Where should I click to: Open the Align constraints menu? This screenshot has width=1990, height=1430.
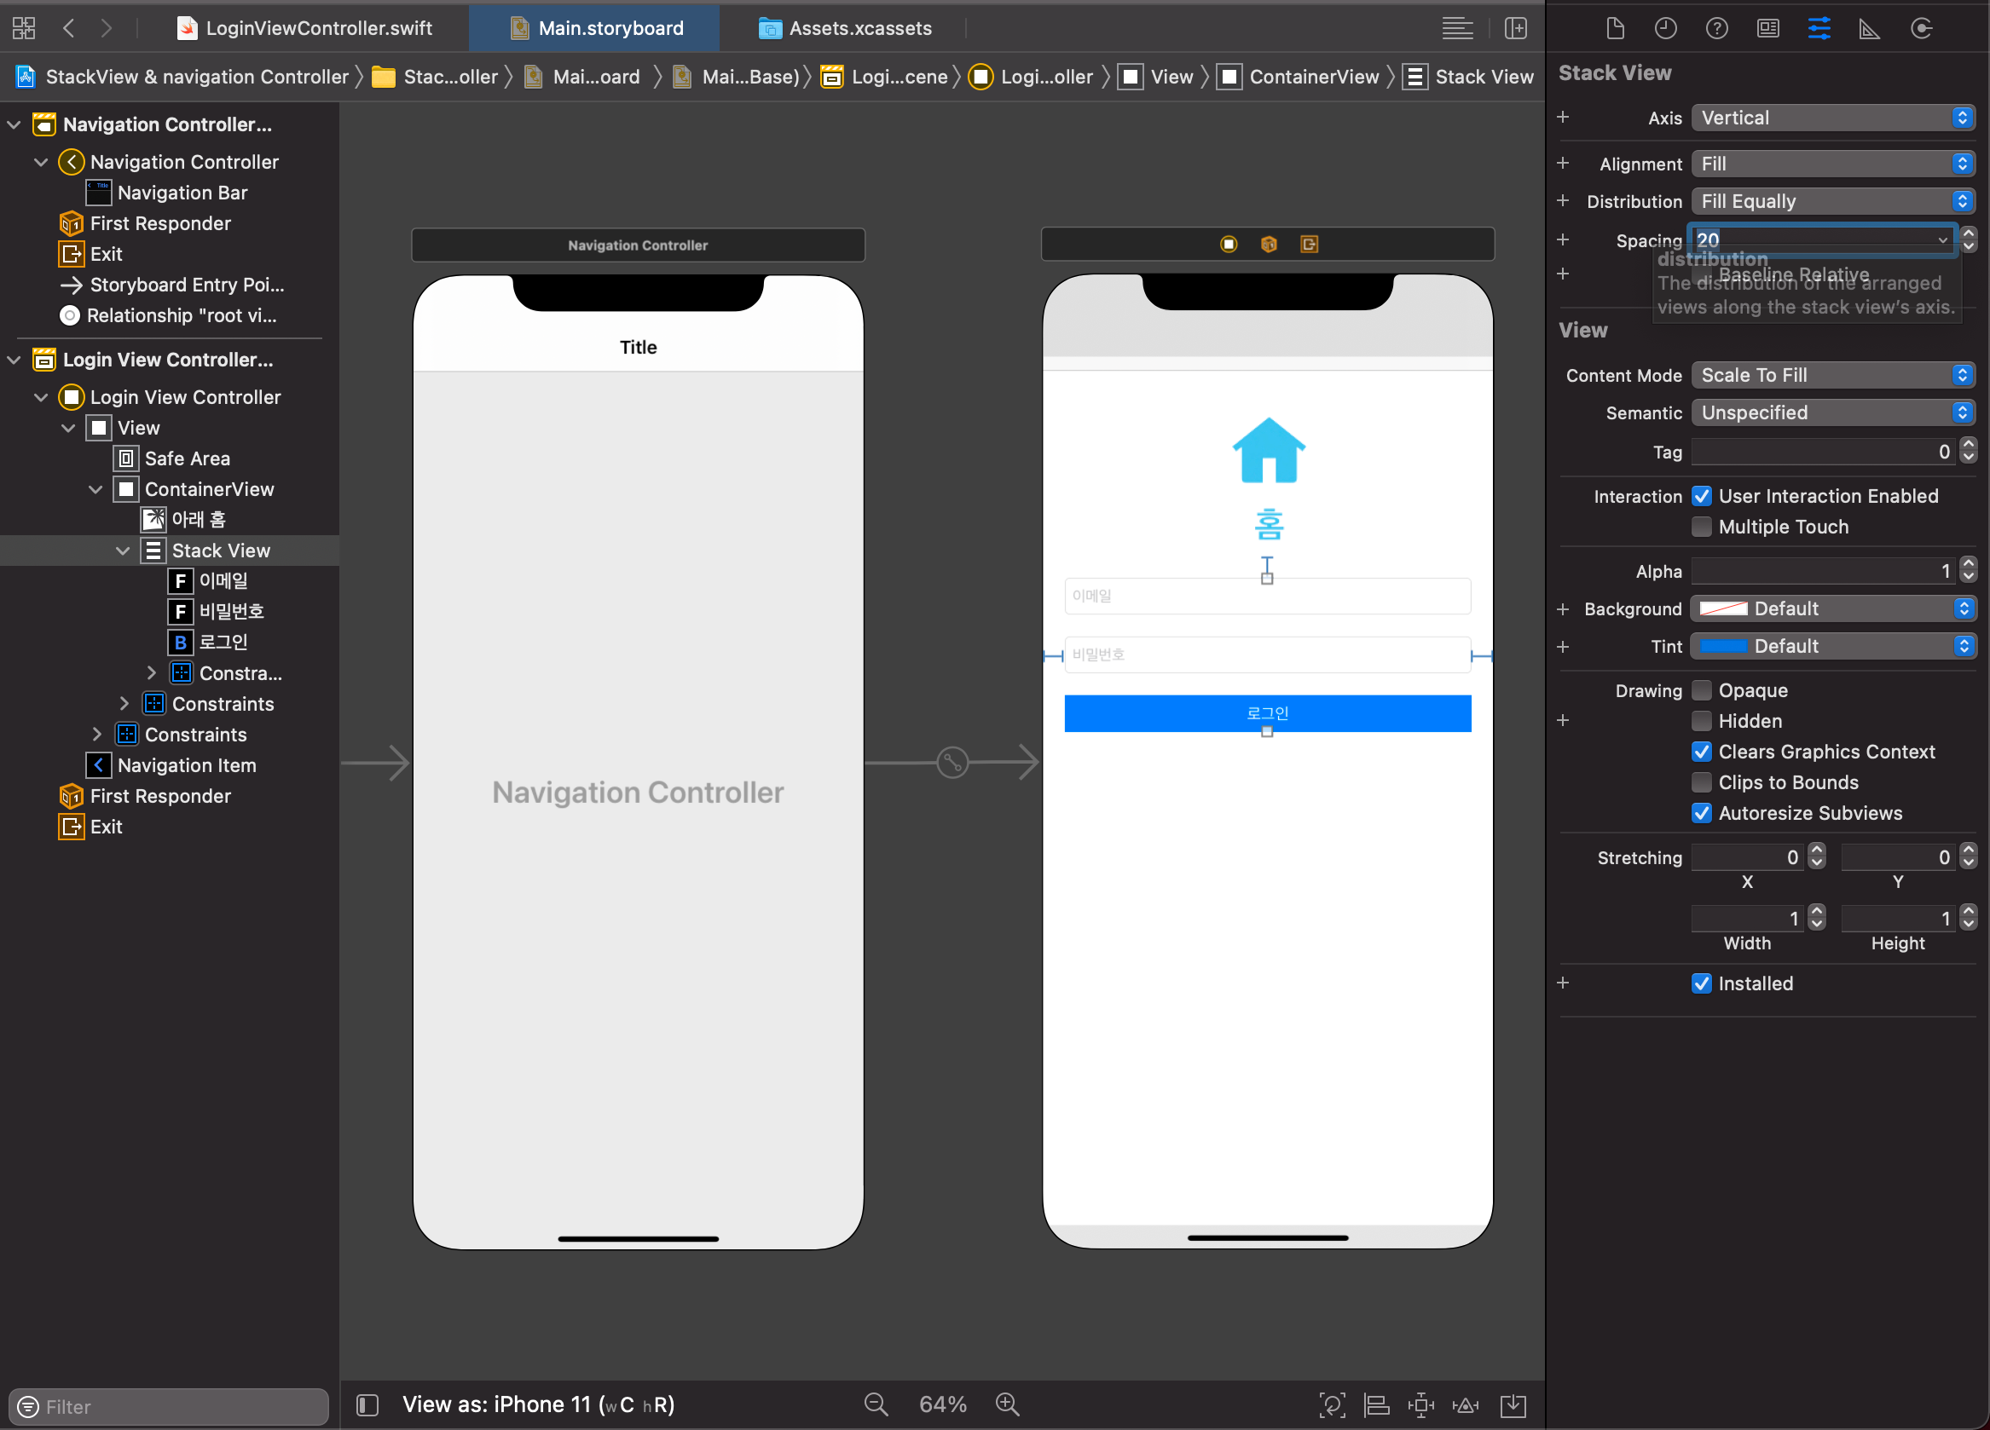[x=1377, y=1405]
